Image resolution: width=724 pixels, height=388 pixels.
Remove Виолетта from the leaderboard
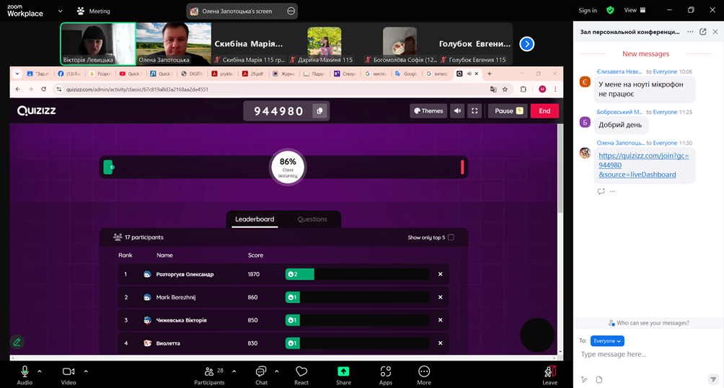click(440, 343)
